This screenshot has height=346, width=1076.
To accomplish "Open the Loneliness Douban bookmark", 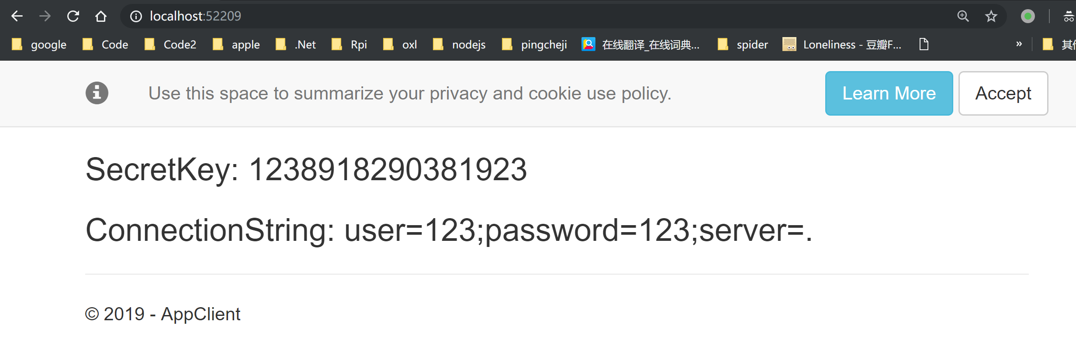I will point(842,45).
